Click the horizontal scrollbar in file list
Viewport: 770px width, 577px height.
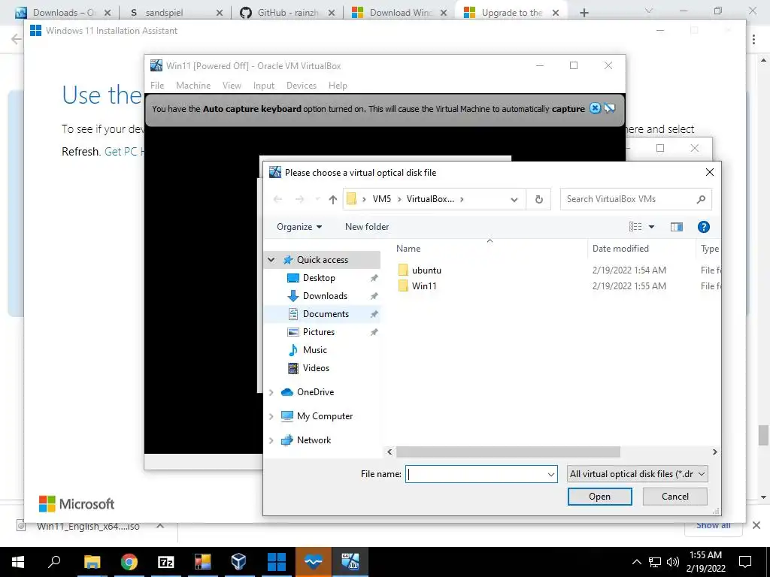click(x=508, y=452)
